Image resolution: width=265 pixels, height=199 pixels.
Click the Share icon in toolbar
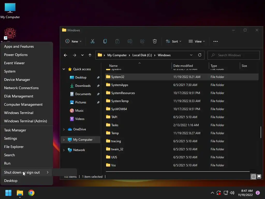(142, 41)
